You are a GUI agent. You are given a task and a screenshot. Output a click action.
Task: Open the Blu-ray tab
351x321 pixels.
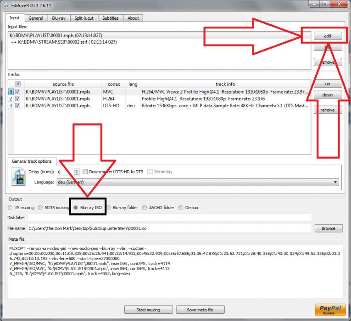point(59,18)
